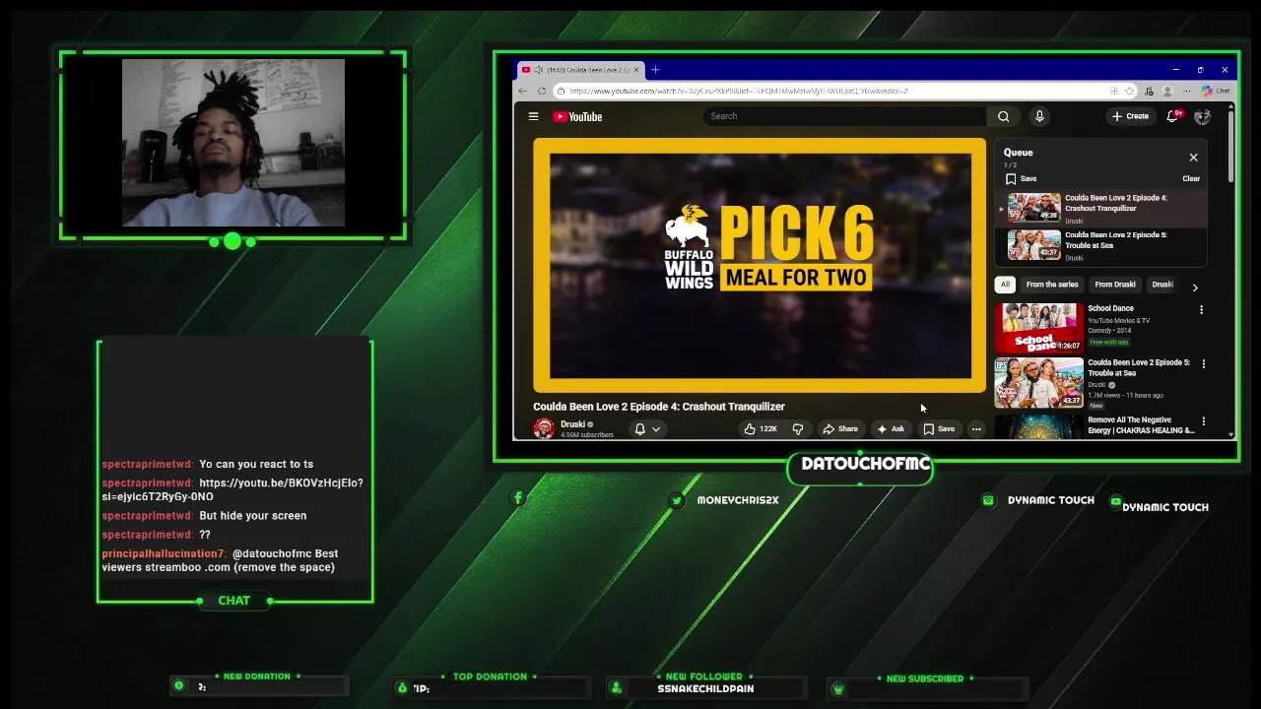Mute the tab via the speaker icon
Screen dimensions: 1261x709
pos(540,70)
